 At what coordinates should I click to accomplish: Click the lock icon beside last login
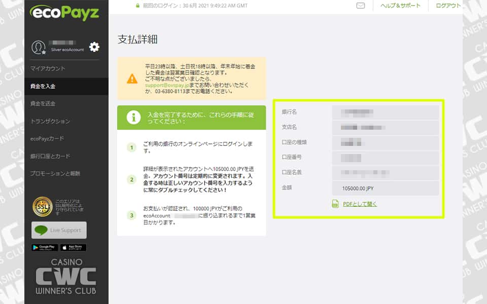(x=137, y=6)
